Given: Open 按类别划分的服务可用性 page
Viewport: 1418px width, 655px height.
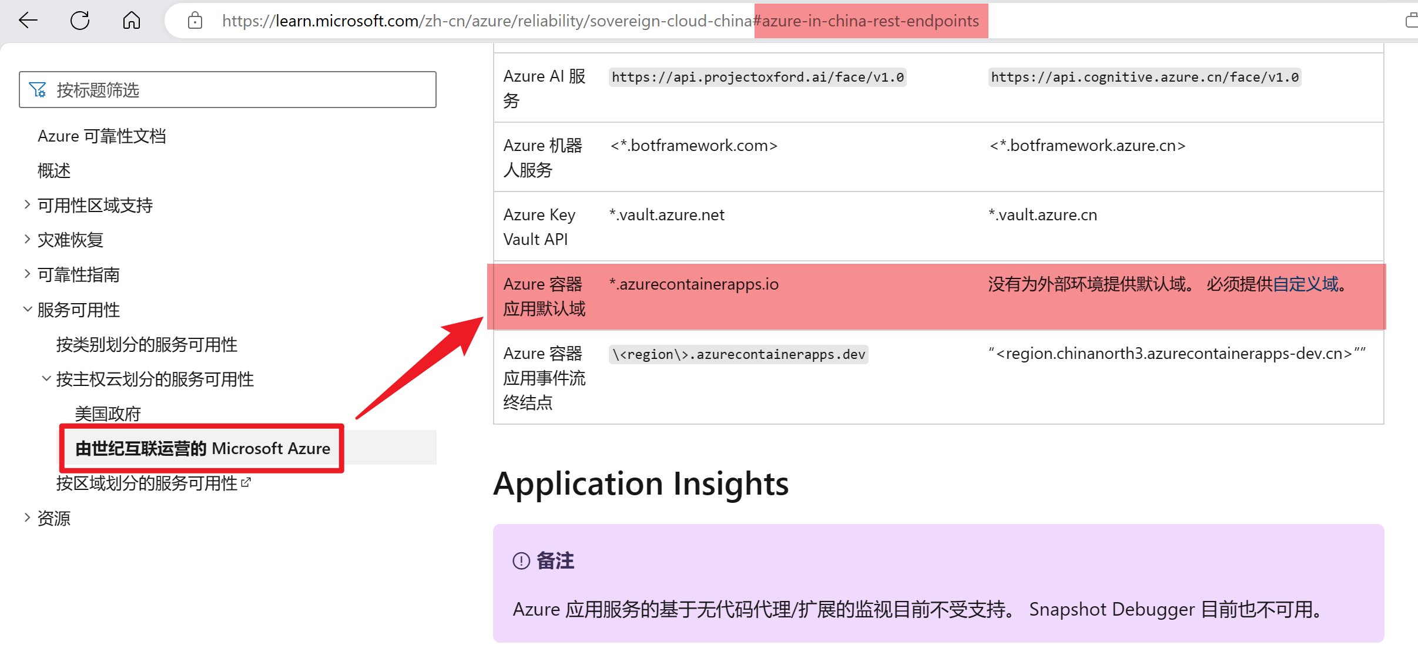Looking at the screenshot, I should [x=147, y=344].
